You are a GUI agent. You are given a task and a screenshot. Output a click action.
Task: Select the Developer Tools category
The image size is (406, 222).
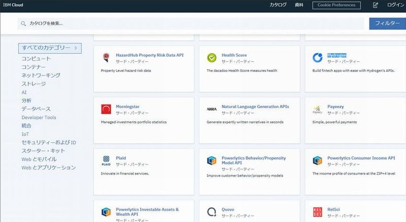39,117
